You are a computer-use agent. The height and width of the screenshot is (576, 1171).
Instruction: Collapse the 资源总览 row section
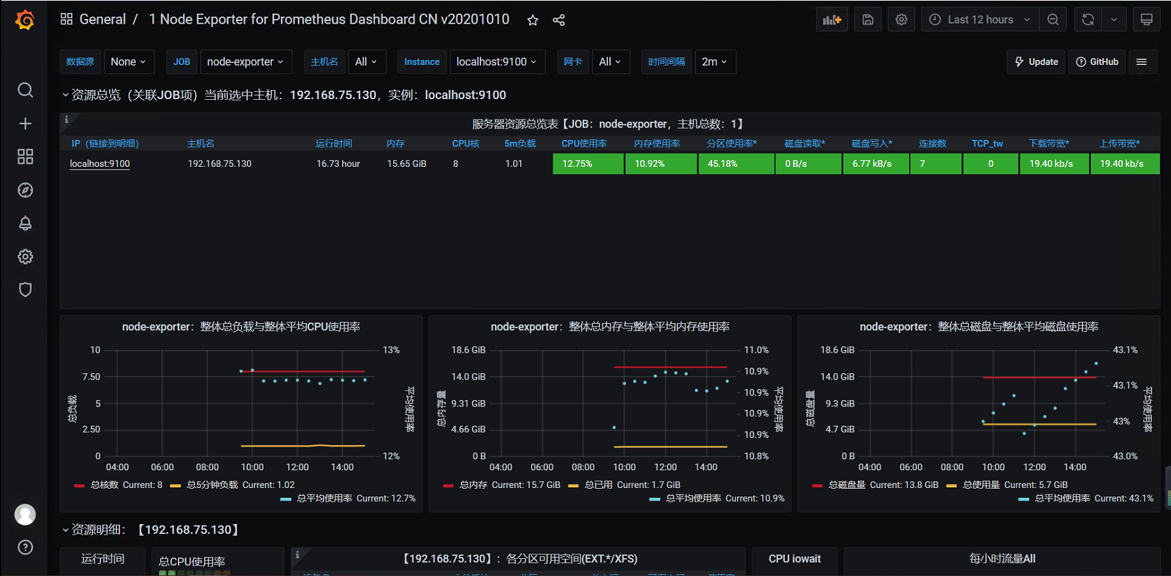click(x=66, y=95)
